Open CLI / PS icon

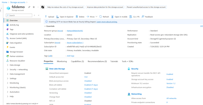[x=131, y=17]
